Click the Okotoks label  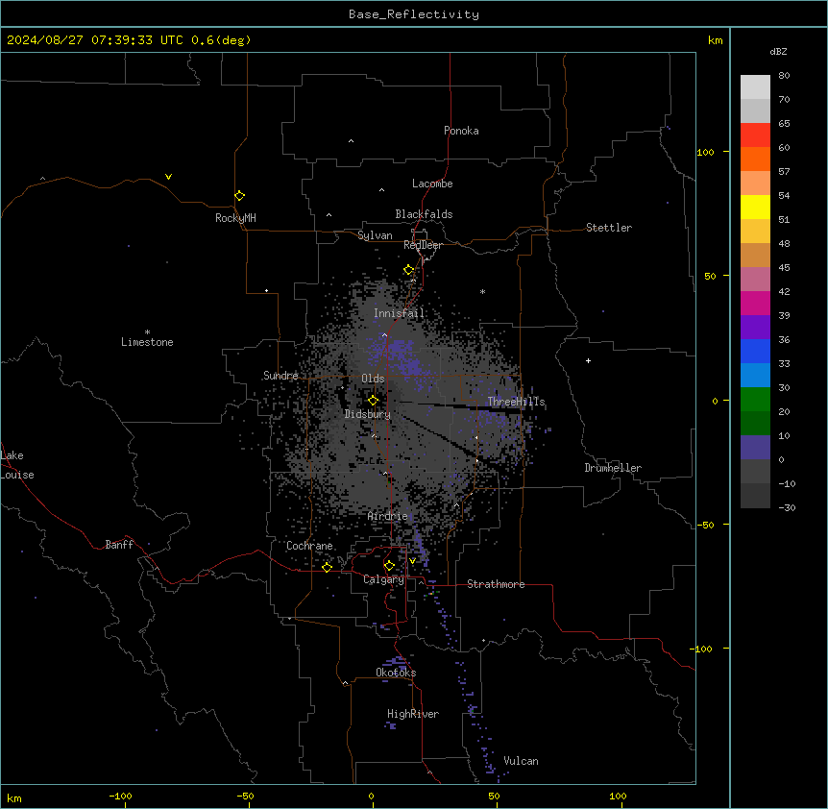(396, 673)
